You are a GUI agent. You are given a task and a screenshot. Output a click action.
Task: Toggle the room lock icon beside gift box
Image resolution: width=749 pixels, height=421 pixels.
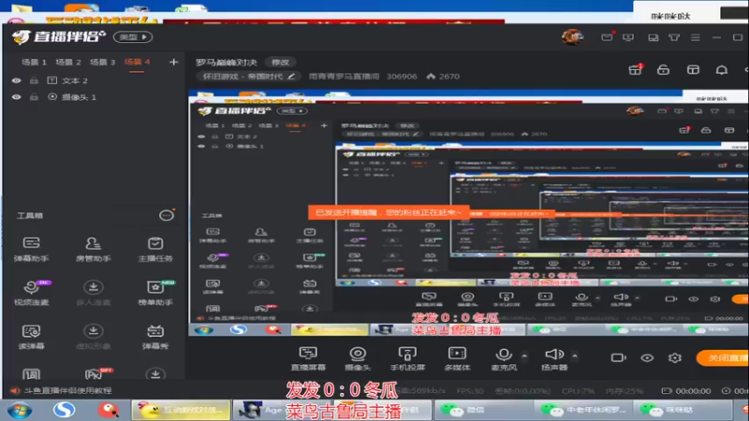[x=663, y=69]
